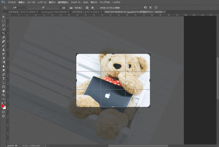The image size is (219, 147).
Task: Toggle Quick Mask mode
Action: (x=3, y=112)
